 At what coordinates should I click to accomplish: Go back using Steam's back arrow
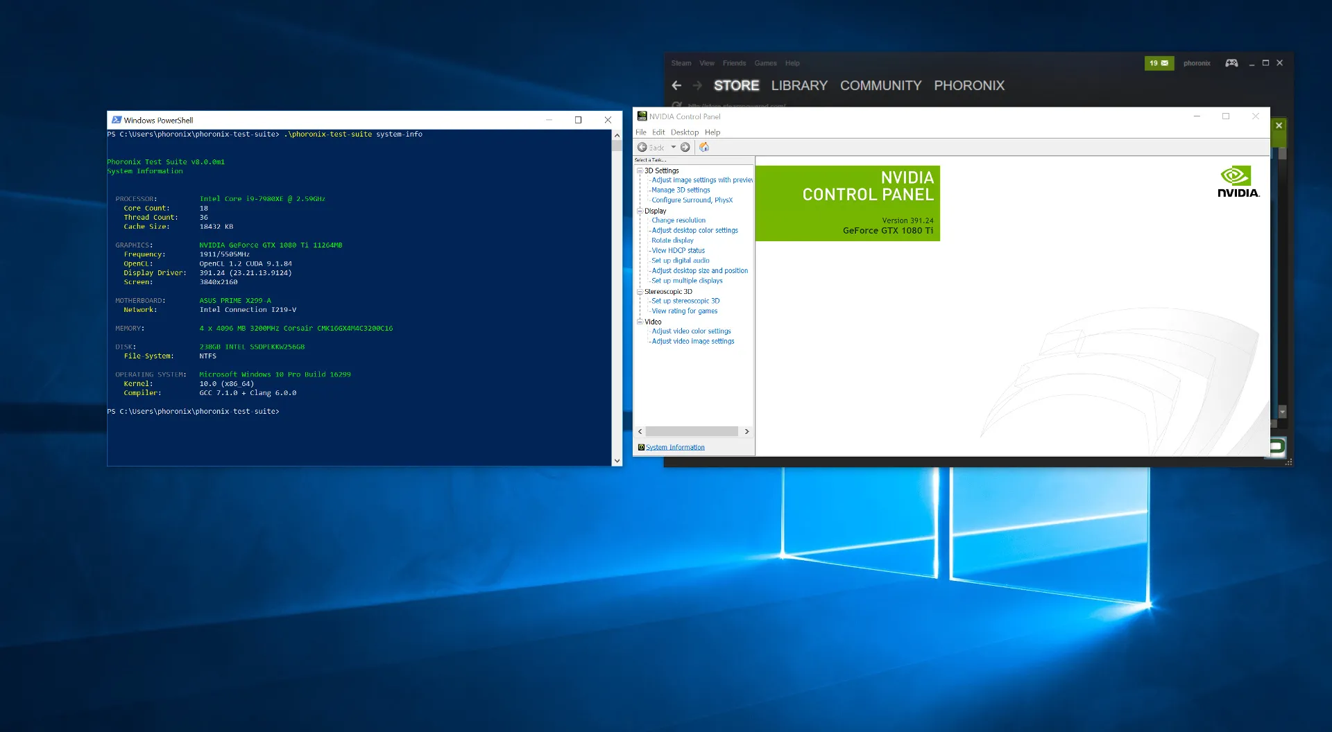[x=676, y=85]
